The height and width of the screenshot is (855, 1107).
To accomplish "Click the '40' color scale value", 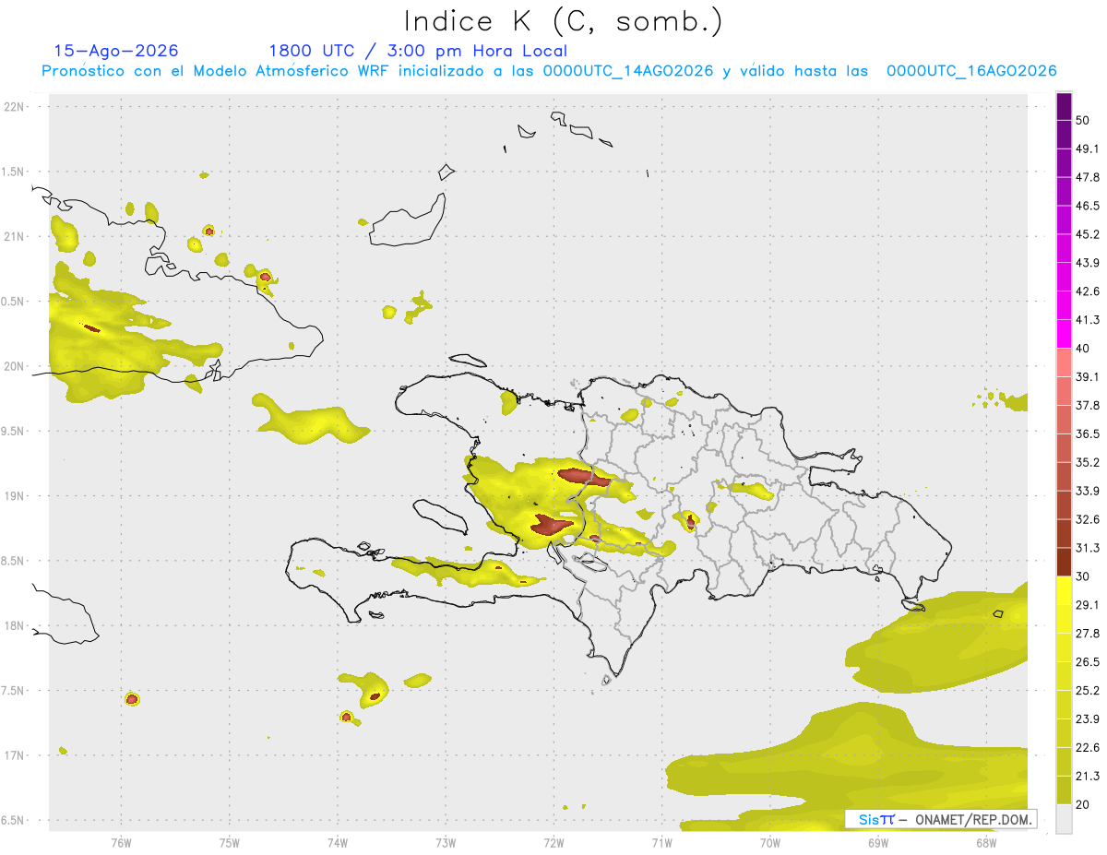I will coord(1082,349).
